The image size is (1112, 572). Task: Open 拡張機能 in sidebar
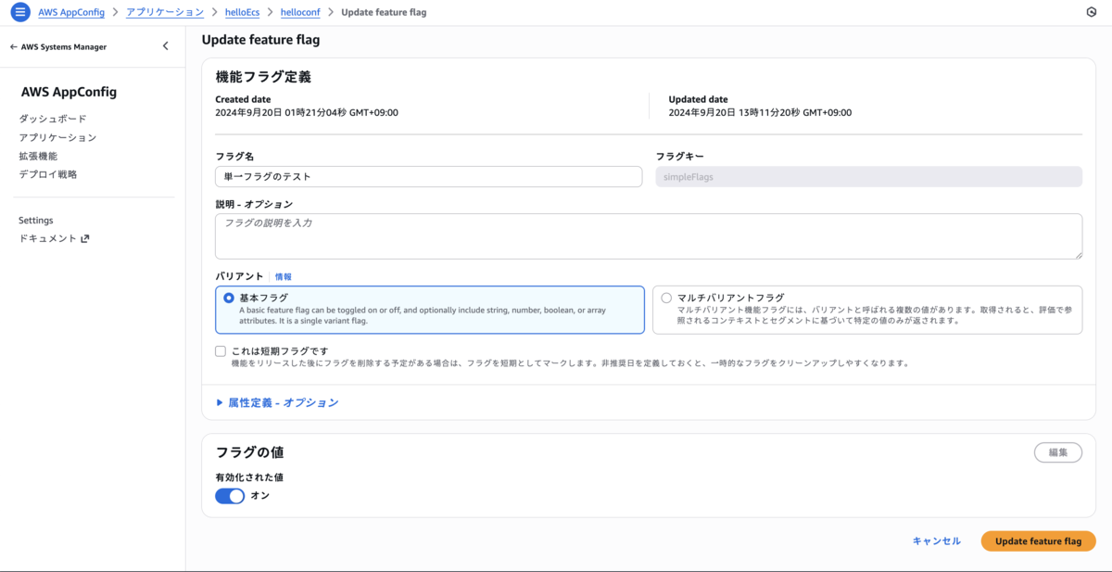38,156
